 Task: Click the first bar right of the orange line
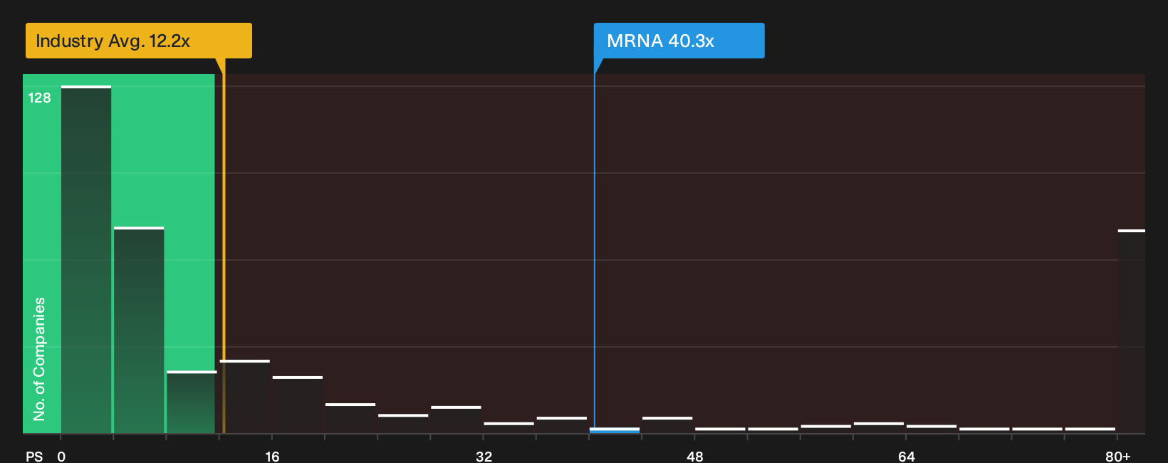[x=245, y=397]
